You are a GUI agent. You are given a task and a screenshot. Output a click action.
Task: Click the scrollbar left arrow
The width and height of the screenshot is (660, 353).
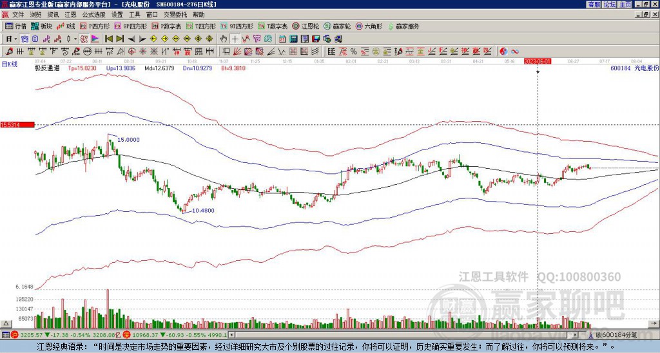(x=231, y=335)
